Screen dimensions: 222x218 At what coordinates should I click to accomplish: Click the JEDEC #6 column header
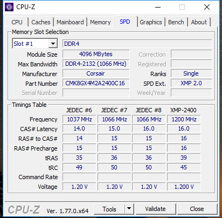[79, 110]
